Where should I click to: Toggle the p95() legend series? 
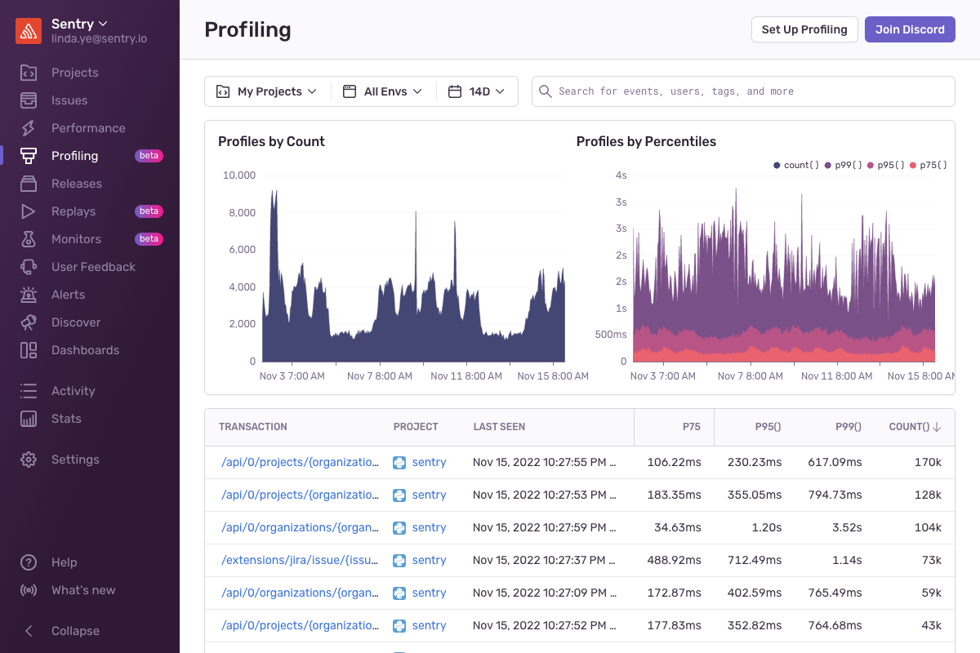tap(886, 165)
